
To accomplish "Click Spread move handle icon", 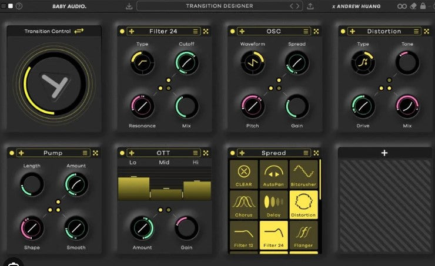I will pyautogui.click(x=242, y=153).
